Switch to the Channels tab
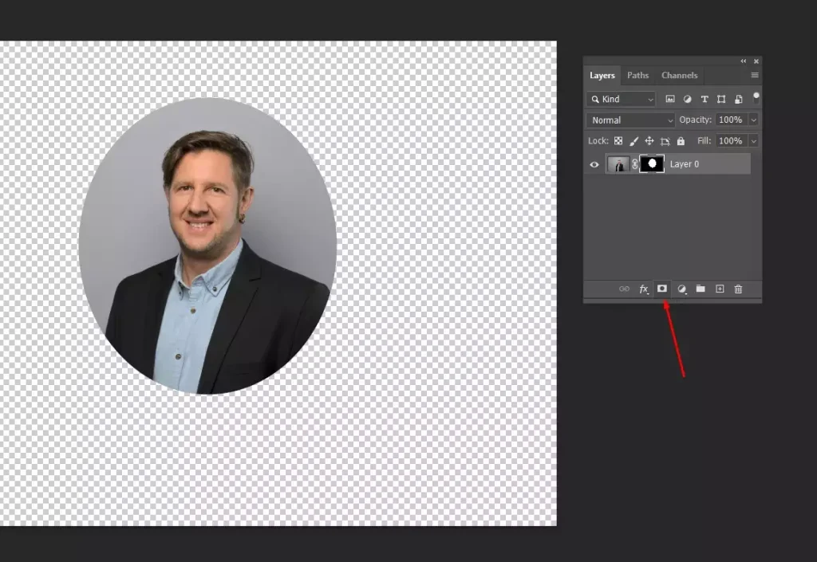This screenshot has width=817, height=562. (x=680, y=75)
